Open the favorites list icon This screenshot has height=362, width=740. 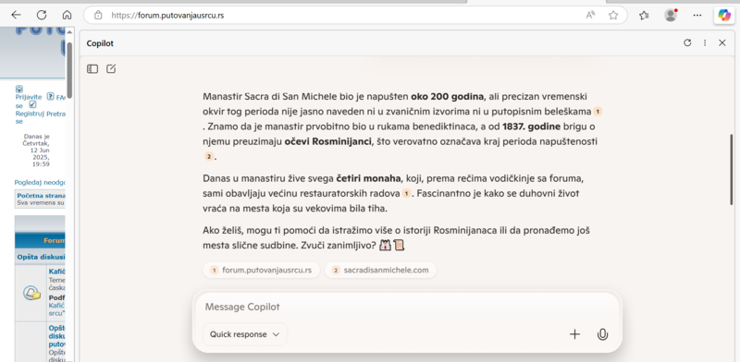coord(644,15)
